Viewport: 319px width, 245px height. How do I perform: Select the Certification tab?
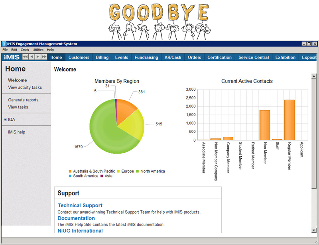click(219, 57)
